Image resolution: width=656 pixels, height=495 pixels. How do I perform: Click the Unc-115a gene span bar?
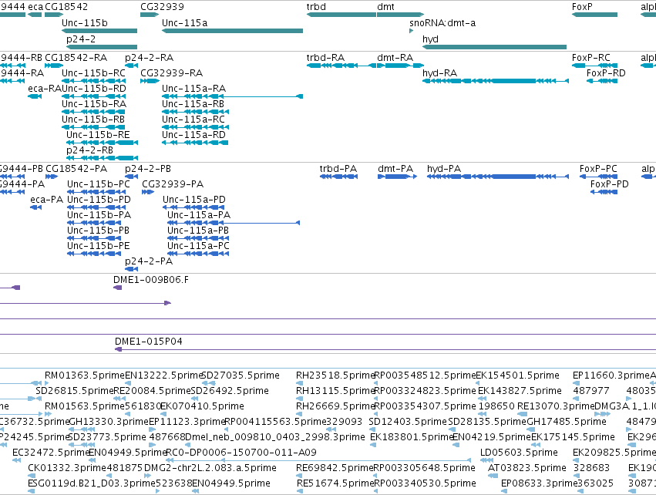pyautogui.click(x=232, y=31)
